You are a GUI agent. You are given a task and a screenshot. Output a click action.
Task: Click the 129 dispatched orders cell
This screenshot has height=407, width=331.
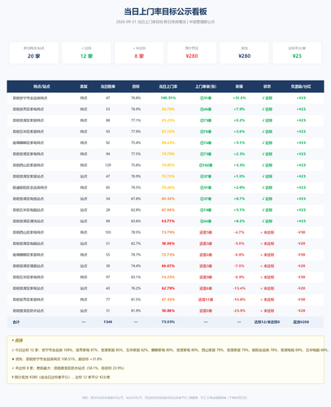pyautogui.click(x=108, y=165)
